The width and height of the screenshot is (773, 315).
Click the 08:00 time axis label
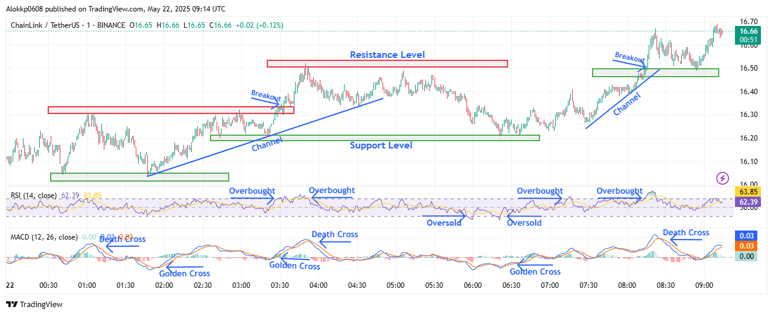627,285
